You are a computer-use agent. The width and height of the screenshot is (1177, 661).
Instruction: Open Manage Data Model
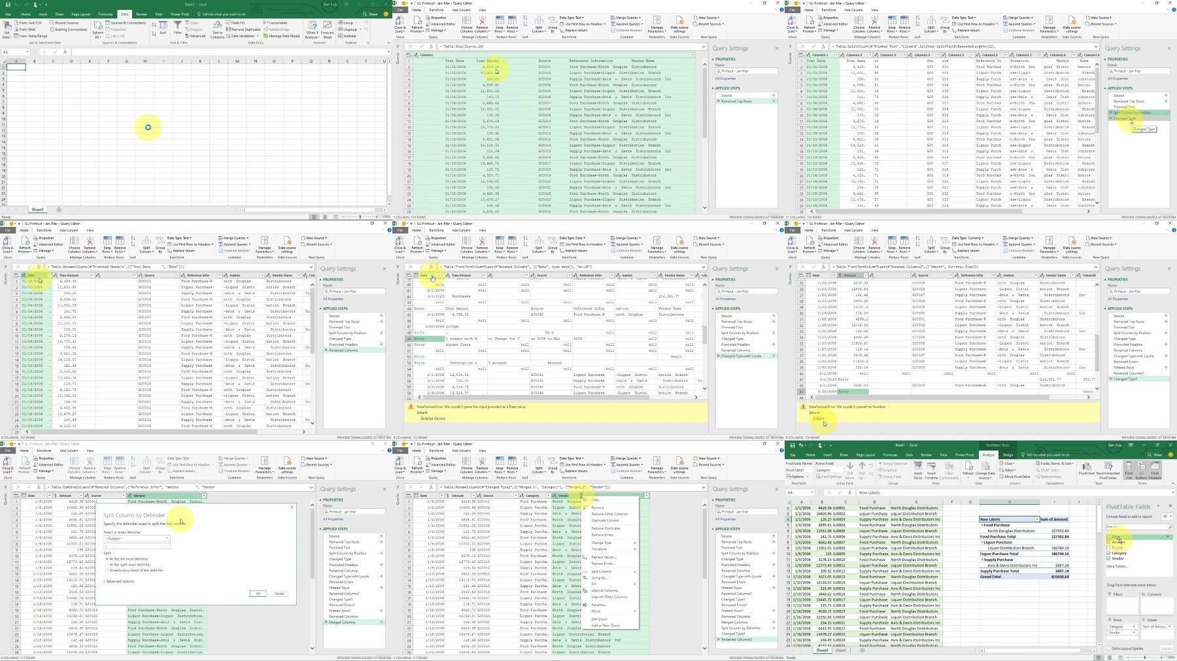[x=281, y=36]
